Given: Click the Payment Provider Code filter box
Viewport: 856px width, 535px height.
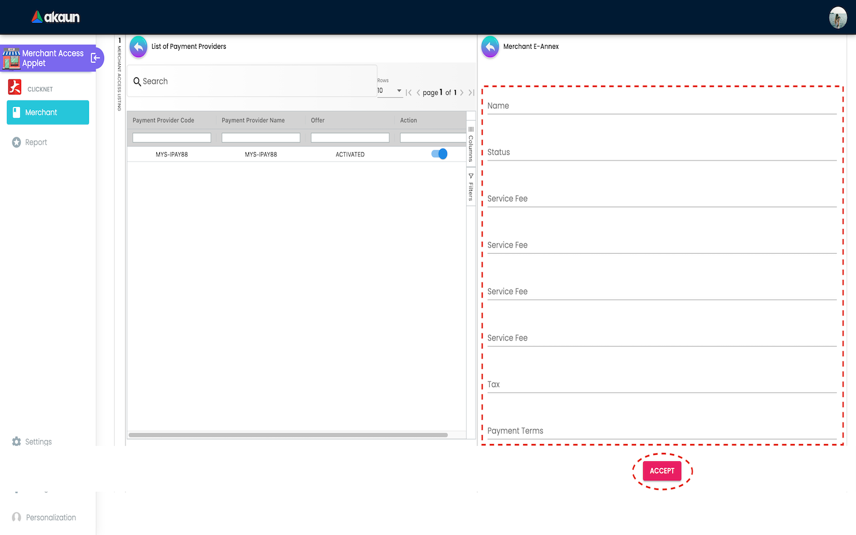Looking at the screenshot, I should pos(172,137).
